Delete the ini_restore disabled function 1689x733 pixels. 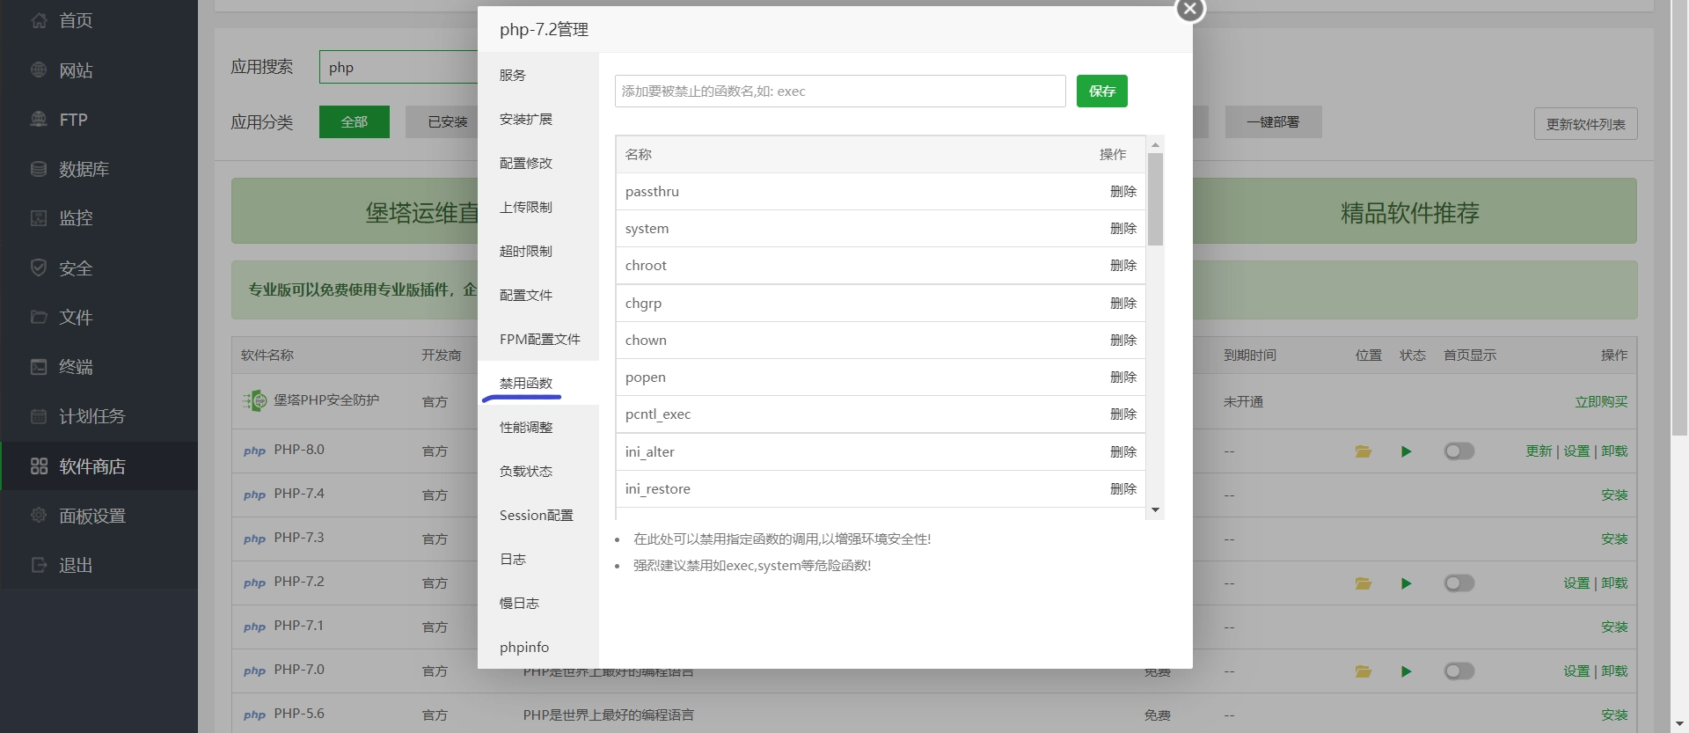1123,488
